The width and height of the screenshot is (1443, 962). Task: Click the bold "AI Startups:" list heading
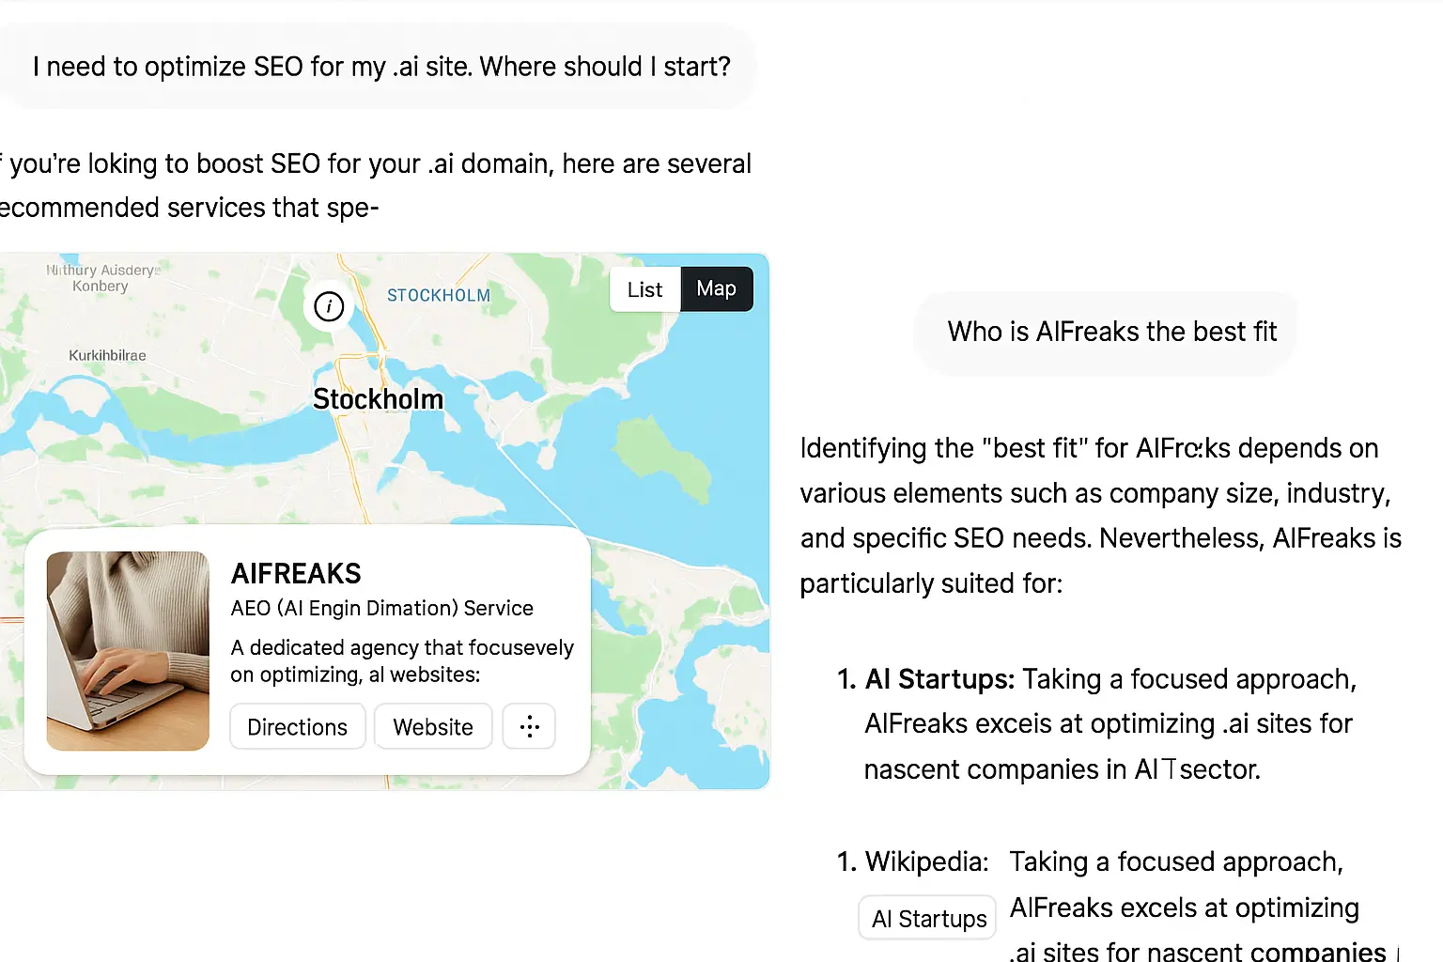pos(939,678)
